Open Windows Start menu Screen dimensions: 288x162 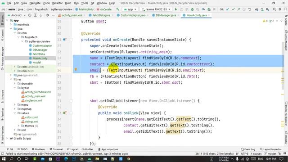(x=4, y=159)
